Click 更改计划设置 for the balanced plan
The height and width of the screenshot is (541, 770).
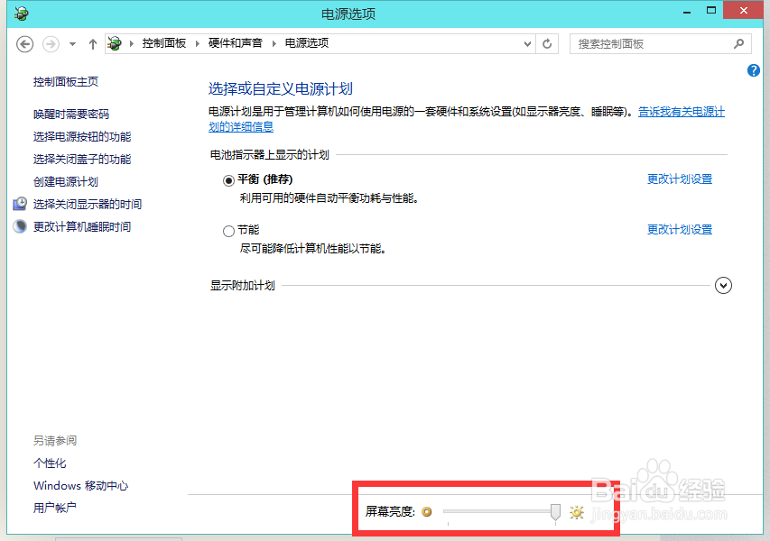[x=679, y=179]
